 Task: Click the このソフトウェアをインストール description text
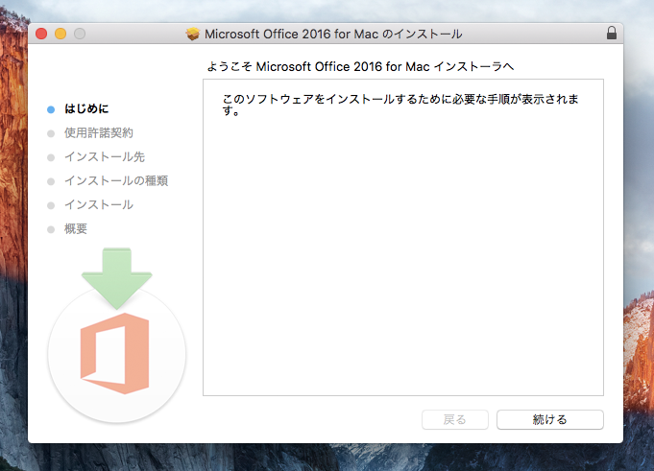(400, 105)
